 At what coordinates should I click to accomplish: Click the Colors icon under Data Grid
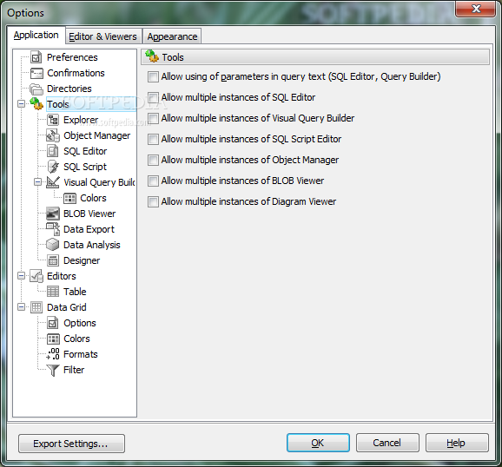point(53,339)
